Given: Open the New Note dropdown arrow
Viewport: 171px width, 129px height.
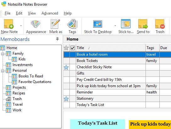Looking at the screenshot, I should point(21,26).
